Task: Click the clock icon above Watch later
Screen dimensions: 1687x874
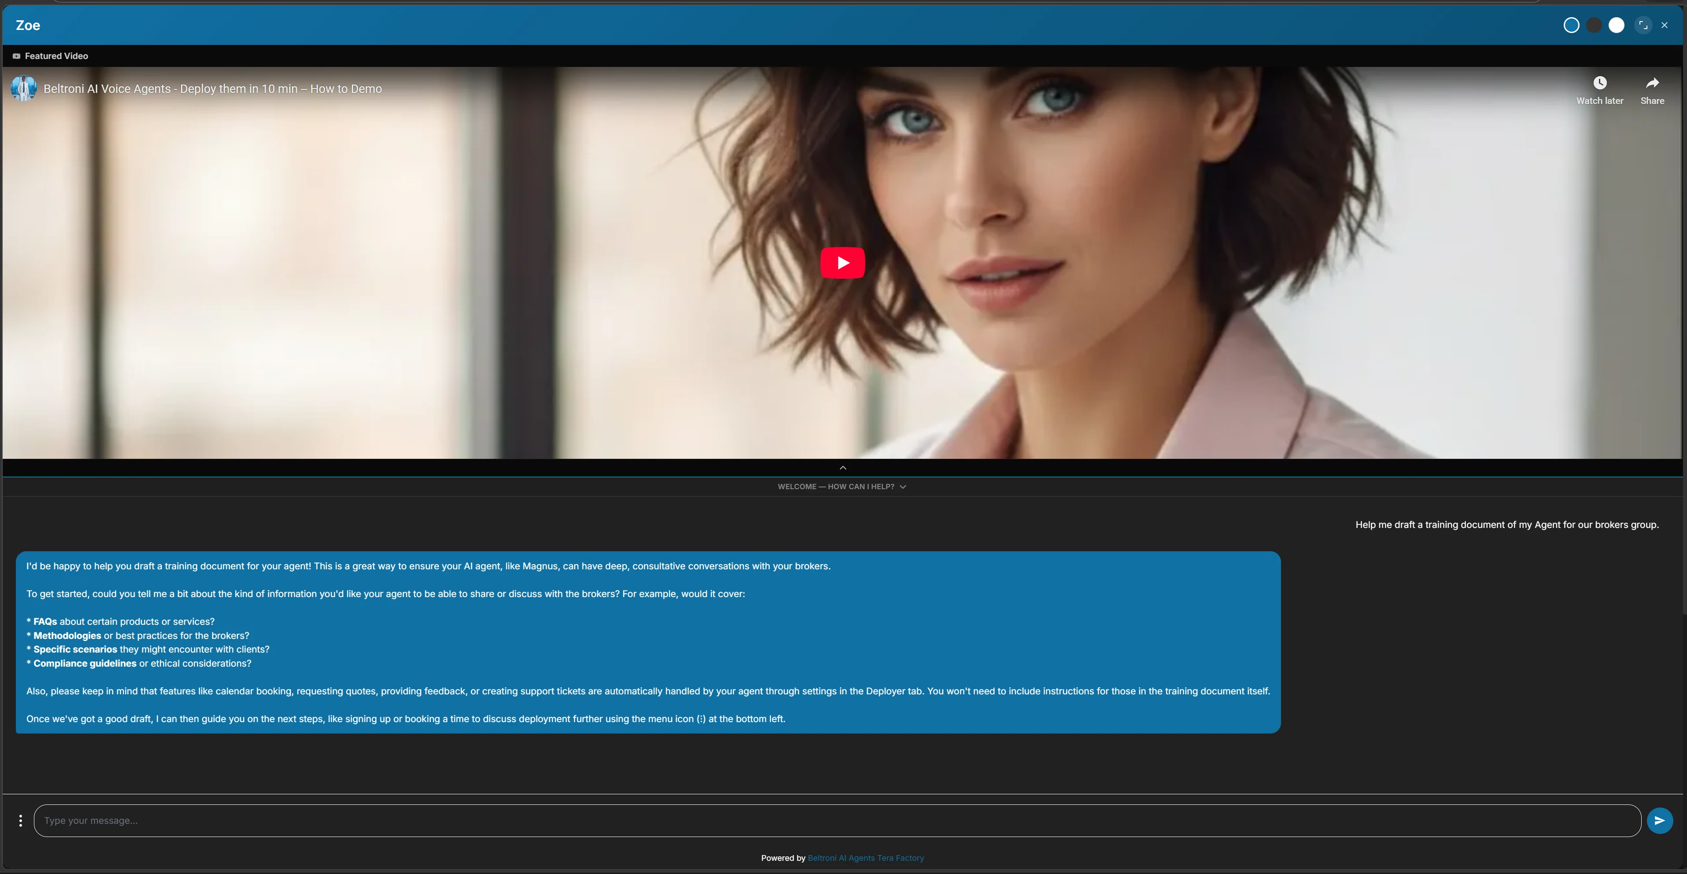Action: click(1600, 82)
